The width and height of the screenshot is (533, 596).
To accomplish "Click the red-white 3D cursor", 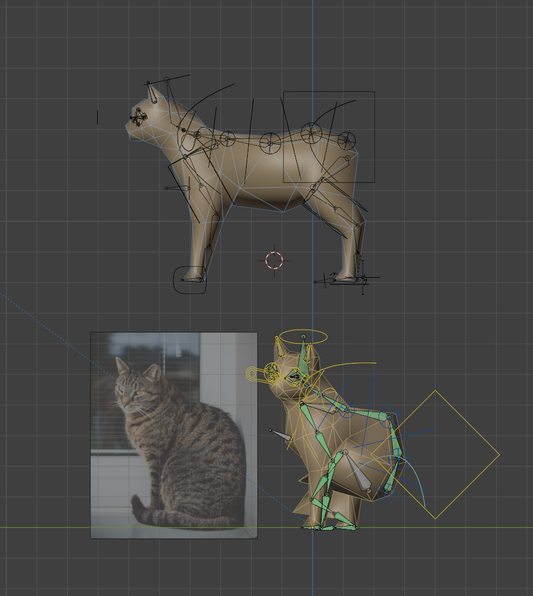I will (274, 260).
